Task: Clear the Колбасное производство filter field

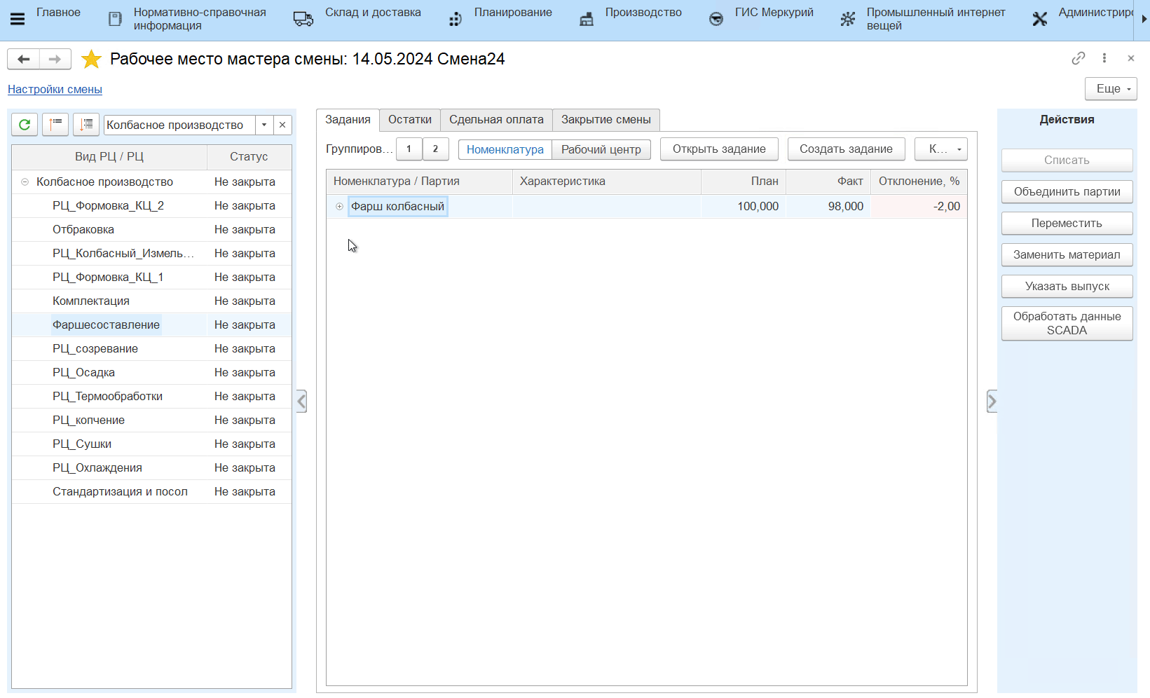Action: [282, 125]
